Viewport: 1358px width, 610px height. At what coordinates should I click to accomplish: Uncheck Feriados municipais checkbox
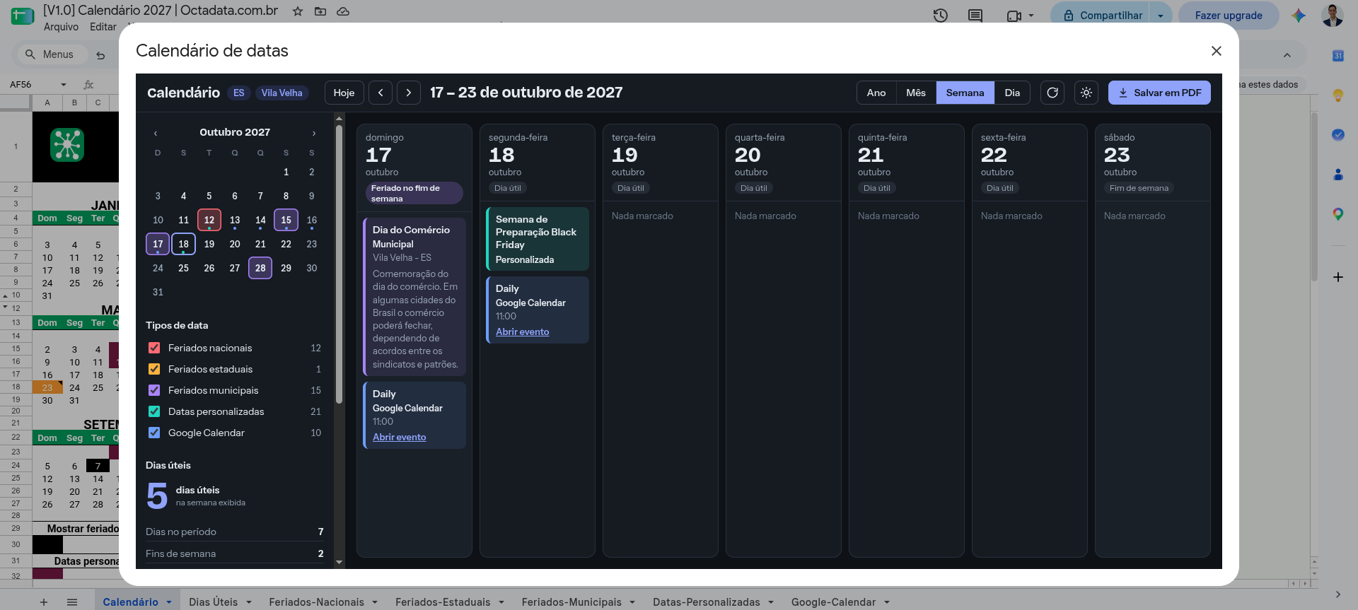coord(154,390)
